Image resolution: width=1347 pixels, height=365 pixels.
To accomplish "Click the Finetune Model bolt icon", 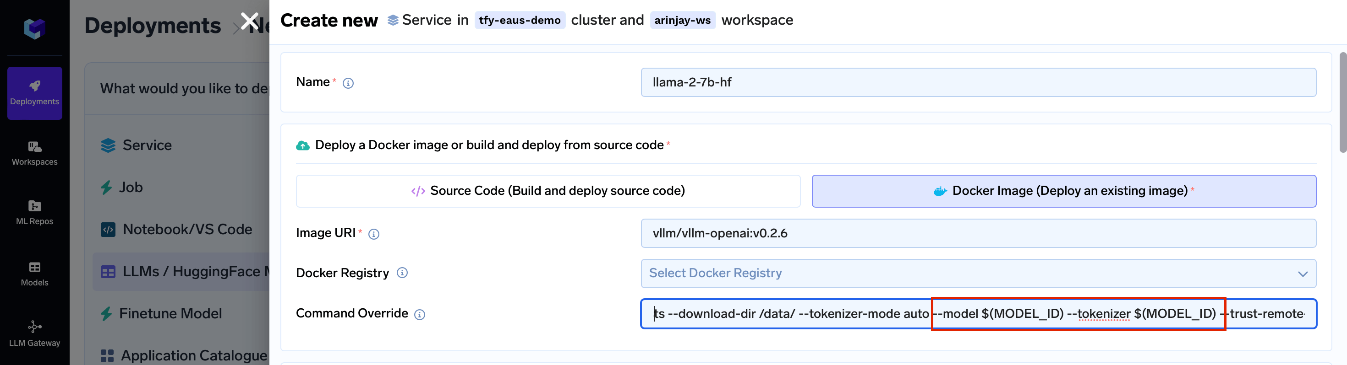I will click(106, 314).
